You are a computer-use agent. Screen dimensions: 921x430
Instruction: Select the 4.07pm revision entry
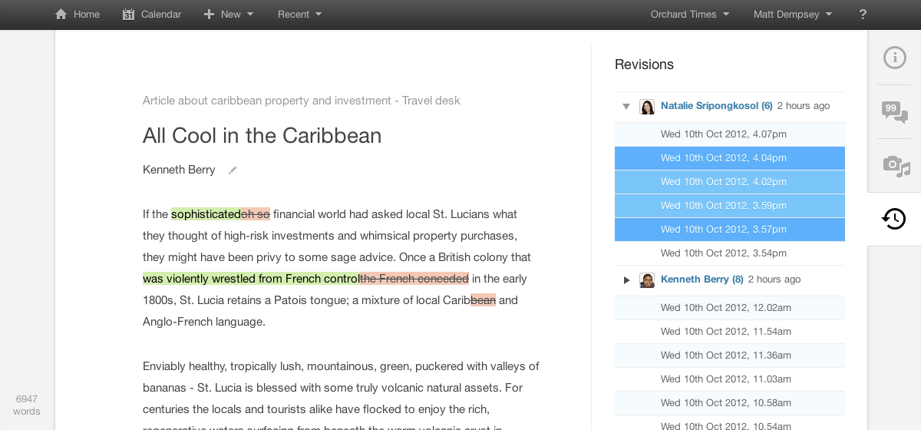pos(723,134)
